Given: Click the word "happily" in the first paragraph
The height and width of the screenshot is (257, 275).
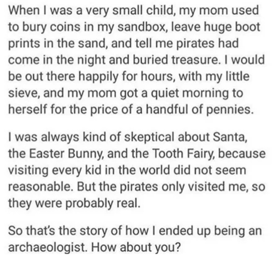Looking at the screenshot, I should tap(98, 77).
